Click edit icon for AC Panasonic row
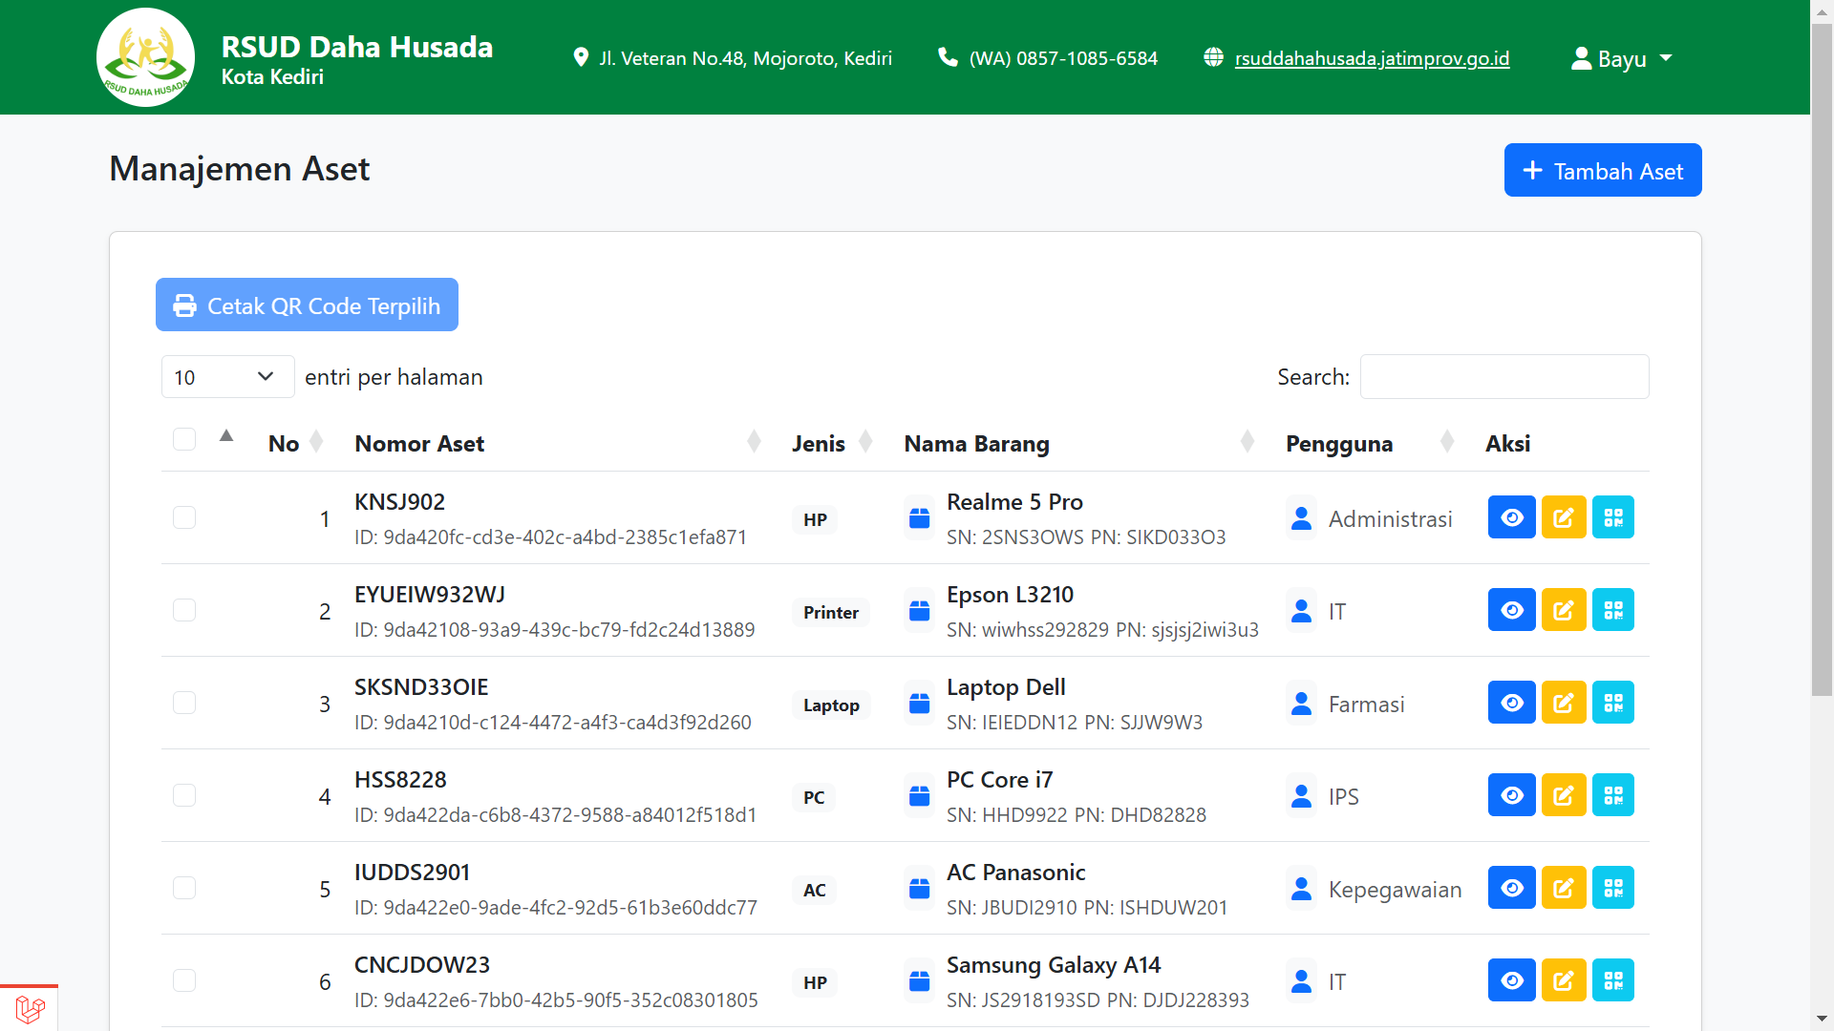Viewport: 1834px width, 1031px height. (x=1563, y=888)
